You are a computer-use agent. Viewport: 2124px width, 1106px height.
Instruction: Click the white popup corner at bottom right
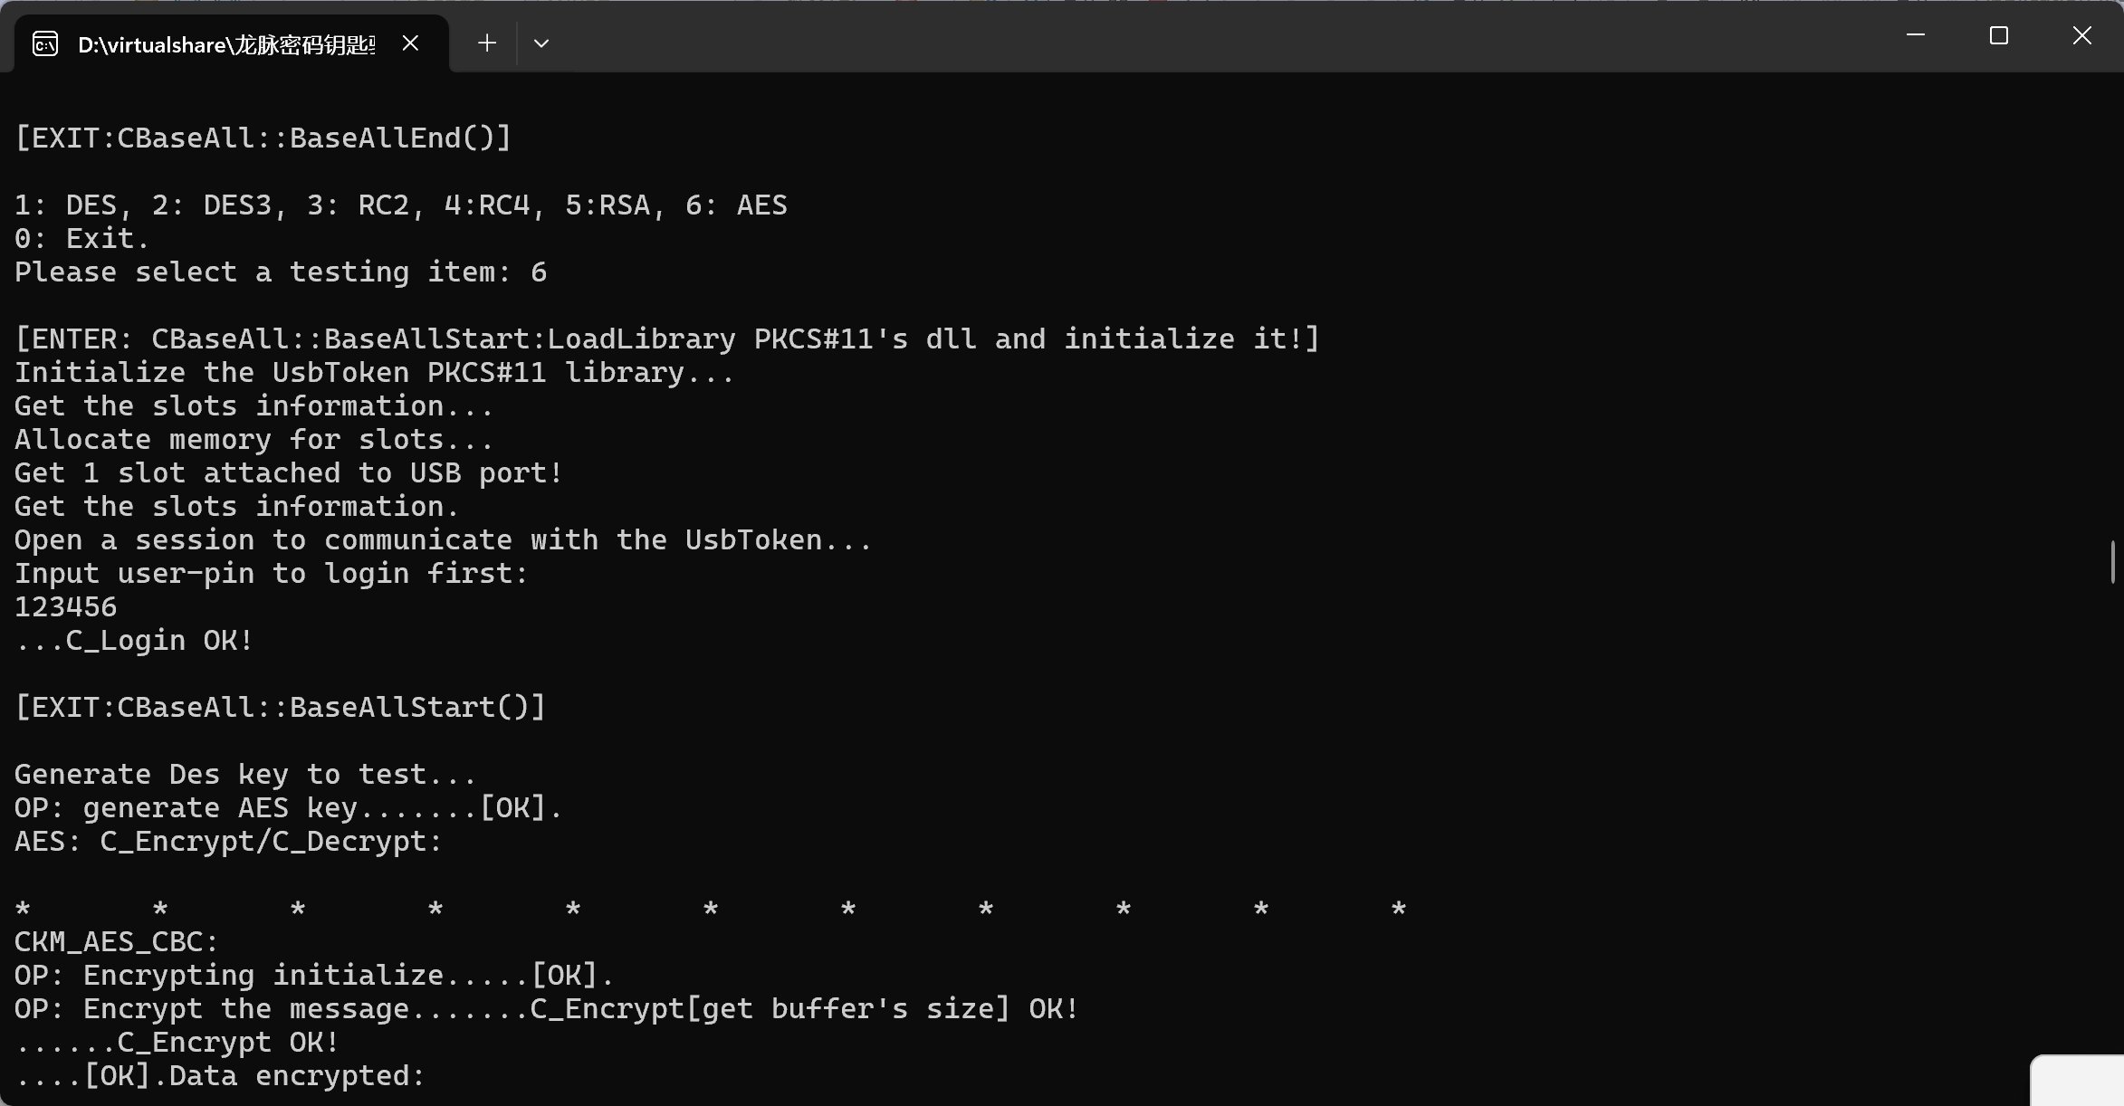(2079, 1081)
